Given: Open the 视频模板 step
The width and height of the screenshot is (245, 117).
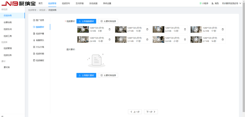Looking at the screenshot, I should click(x=38, y=60).
